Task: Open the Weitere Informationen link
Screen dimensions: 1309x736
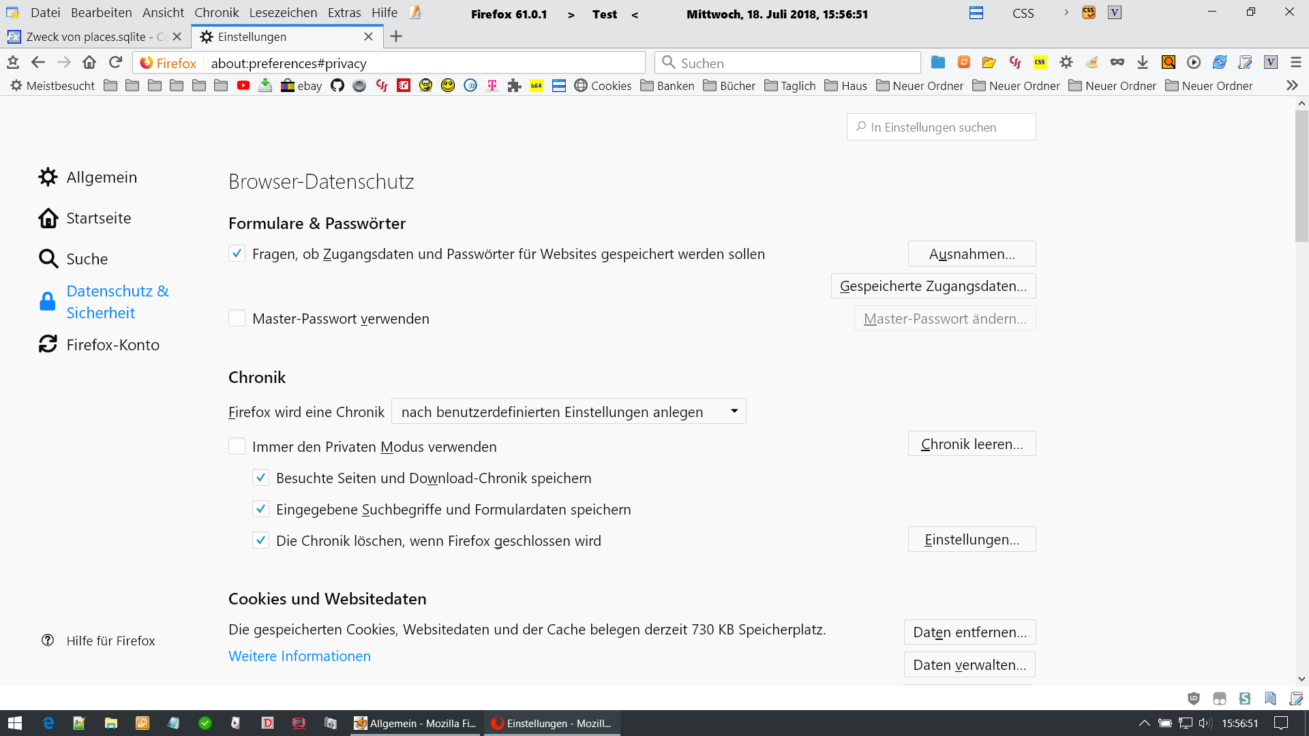Action: pyautogui.click(x=299, y=656)
